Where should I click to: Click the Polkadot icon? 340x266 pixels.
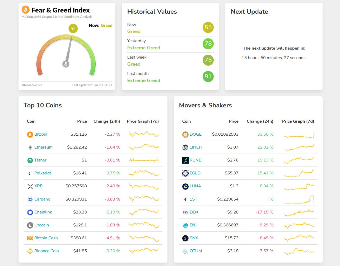[30, 173]
